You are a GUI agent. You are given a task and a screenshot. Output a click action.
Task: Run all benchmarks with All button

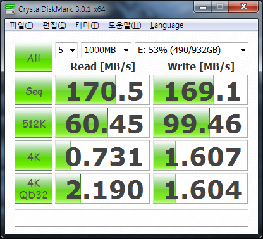point(34,57)
